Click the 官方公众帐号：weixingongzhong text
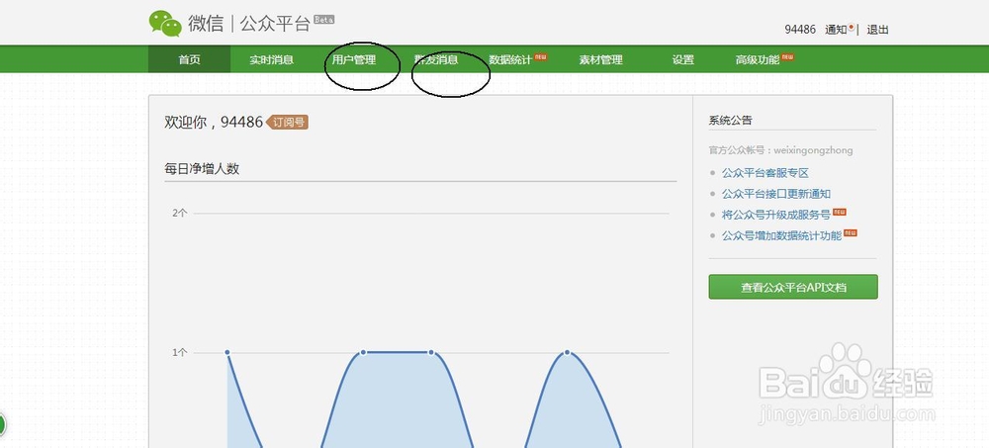Image resolution: width=989 pixels, height=448 pixels. pos(780,150)
